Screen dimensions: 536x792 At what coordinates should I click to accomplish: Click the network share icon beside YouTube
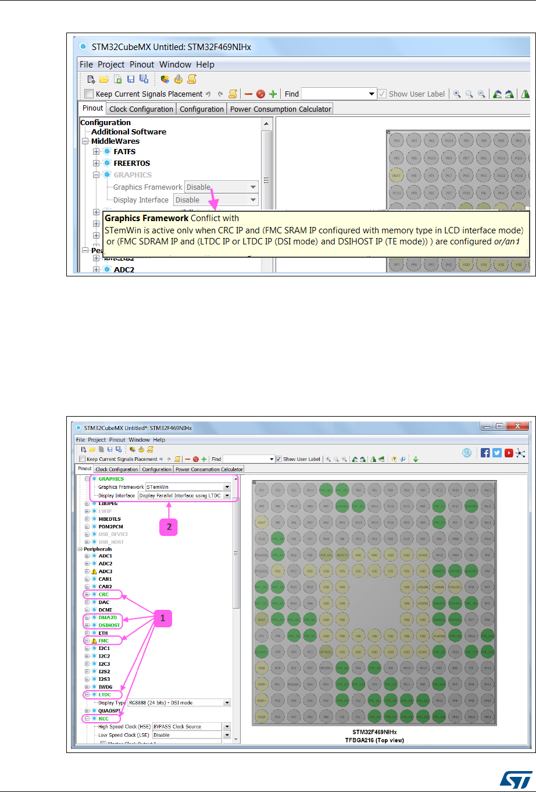coord(520,453)
